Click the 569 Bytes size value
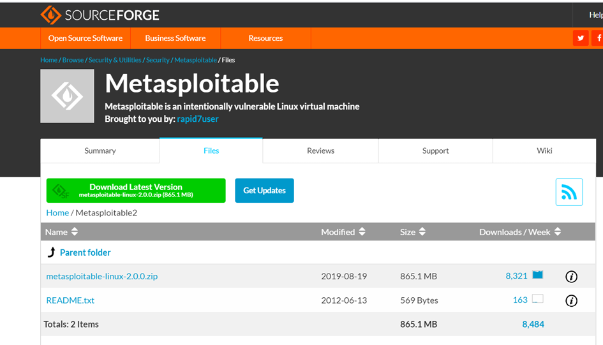 coord(419,300)
